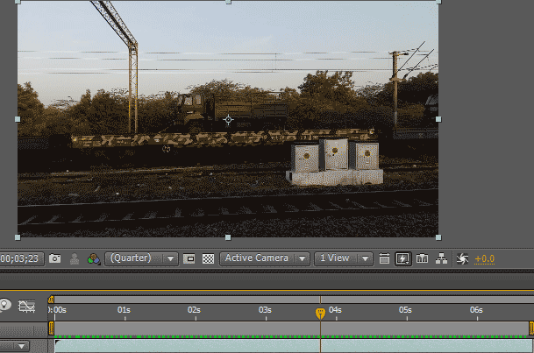Open the composition flowchart icon
This screenshot has width=534, height=353.
[x=441, y=258]
